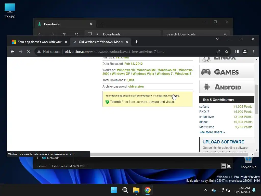Close the File Explorer Downloads tab
Screen dimensions: 261x196
point(91,24)
